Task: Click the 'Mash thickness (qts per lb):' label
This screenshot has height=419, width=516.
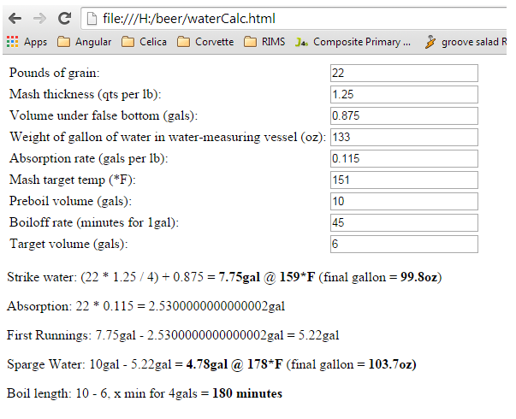Action: [x=86, y=94]
